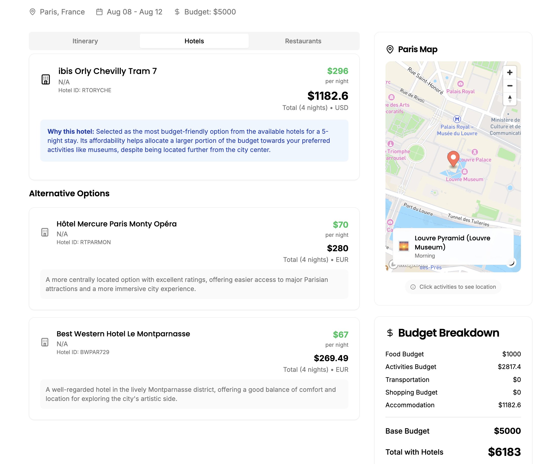
Task: Click the Paris Map pin icon
Action: pos(390,49)
